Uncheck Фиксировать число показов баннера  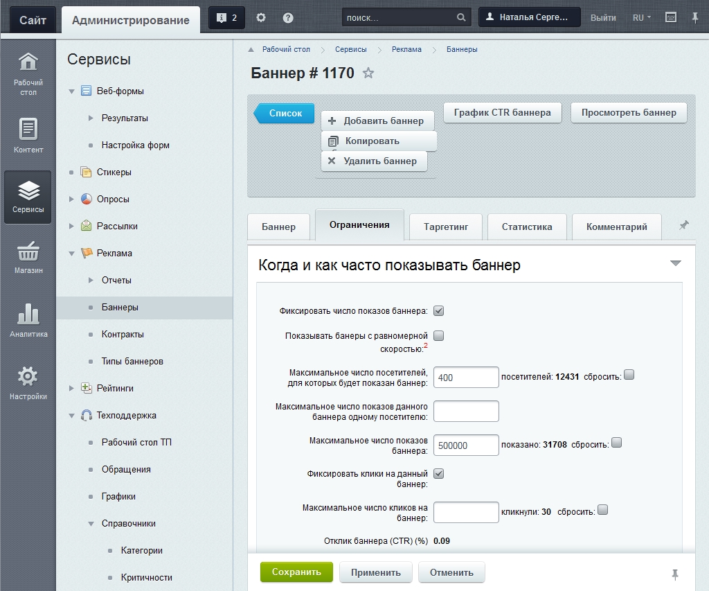pos(438,310)
